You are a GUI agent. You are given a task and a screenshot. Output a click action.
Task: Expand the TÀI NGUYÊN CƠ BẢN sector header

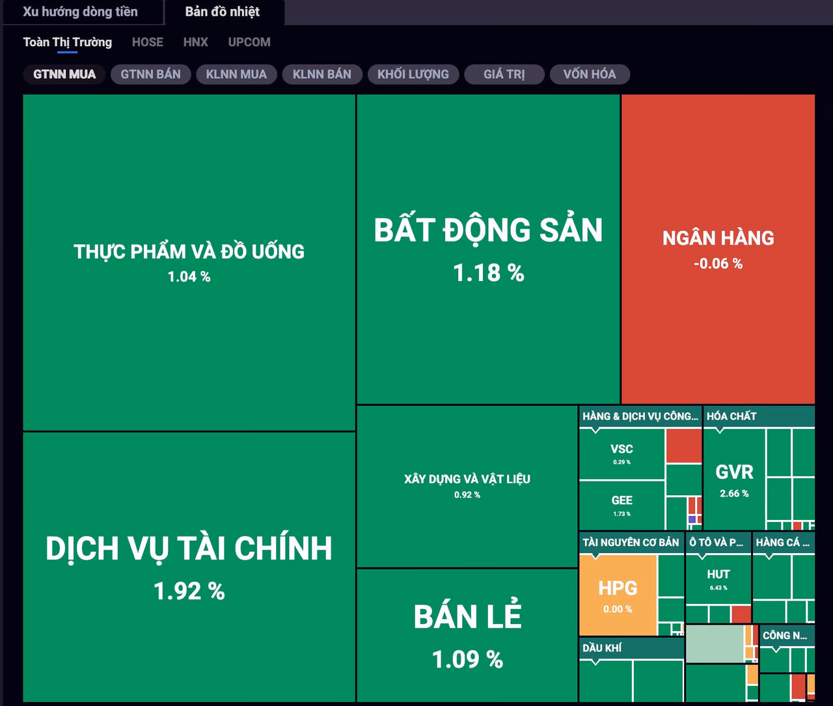tap(630, 543)
